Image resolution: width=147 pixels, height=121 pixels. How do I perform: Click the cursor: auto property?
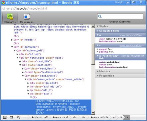106,65
